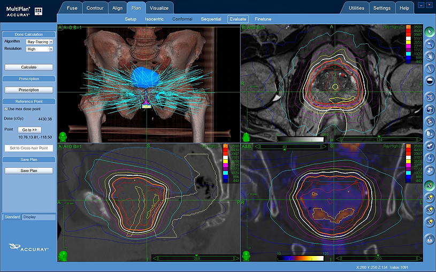Viewport: 436px width, 272px height.
Task: Click Set to Cross-hair Point button
Action: click(29, 148)
